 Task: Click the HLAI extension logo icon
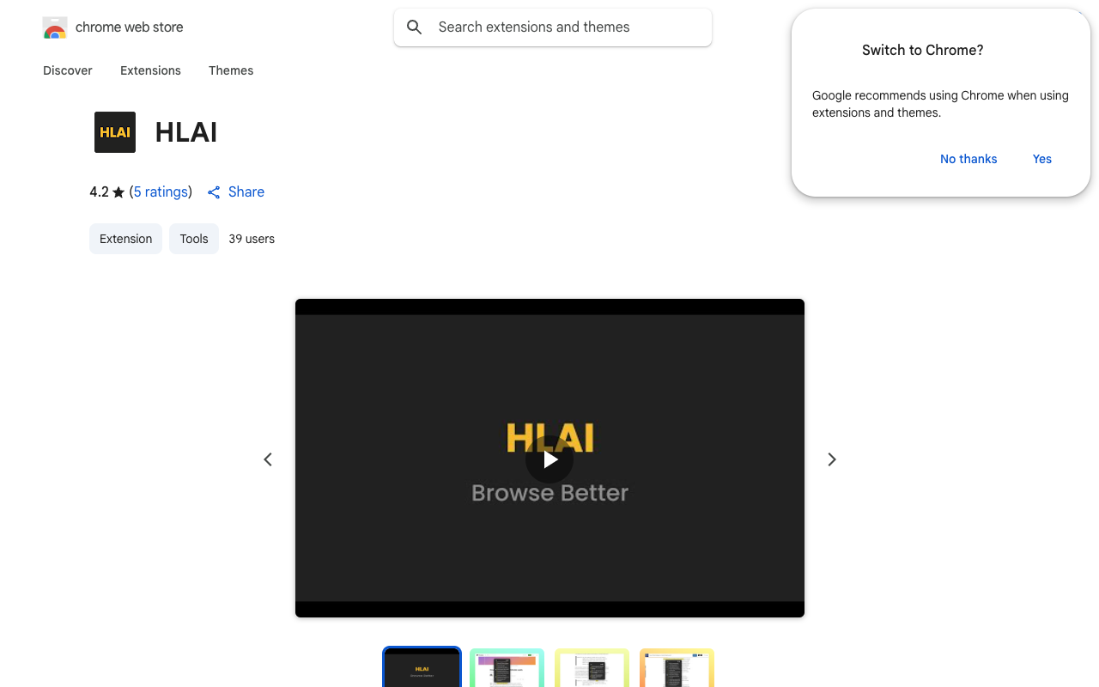(115, 132)
